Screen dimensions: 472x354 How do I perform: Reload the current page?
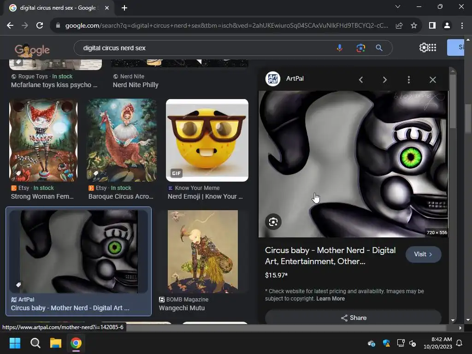[40, 26]
